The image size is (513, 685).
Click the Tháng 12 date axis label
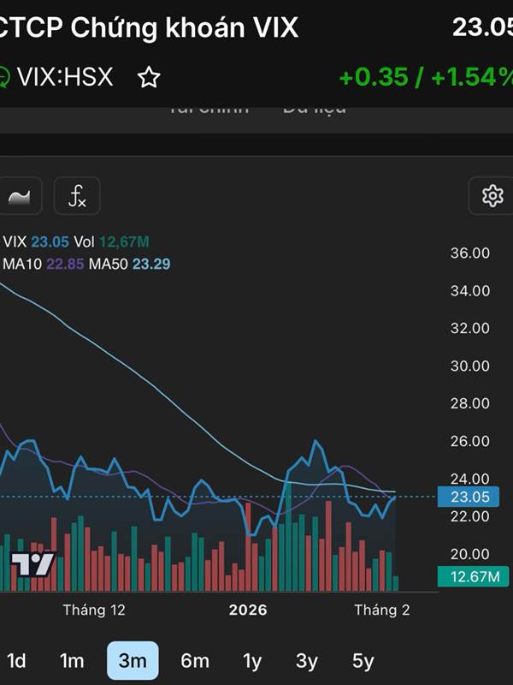(x=94, y=610)
